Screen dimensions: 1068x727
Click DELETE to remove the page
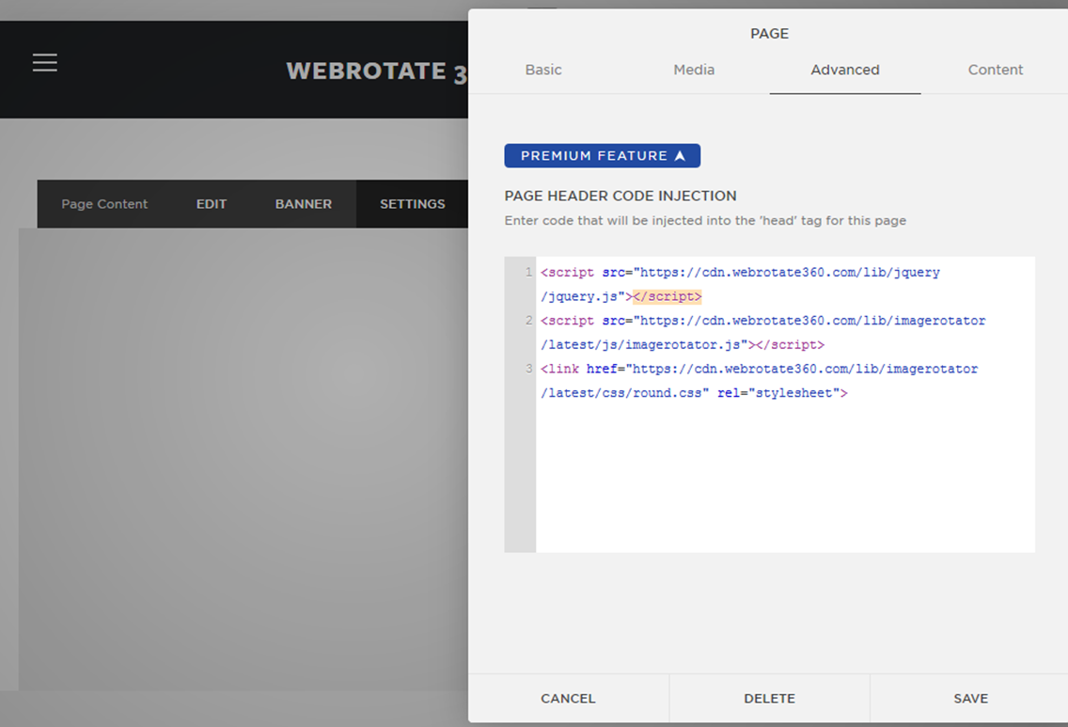(x=769, y=699)
